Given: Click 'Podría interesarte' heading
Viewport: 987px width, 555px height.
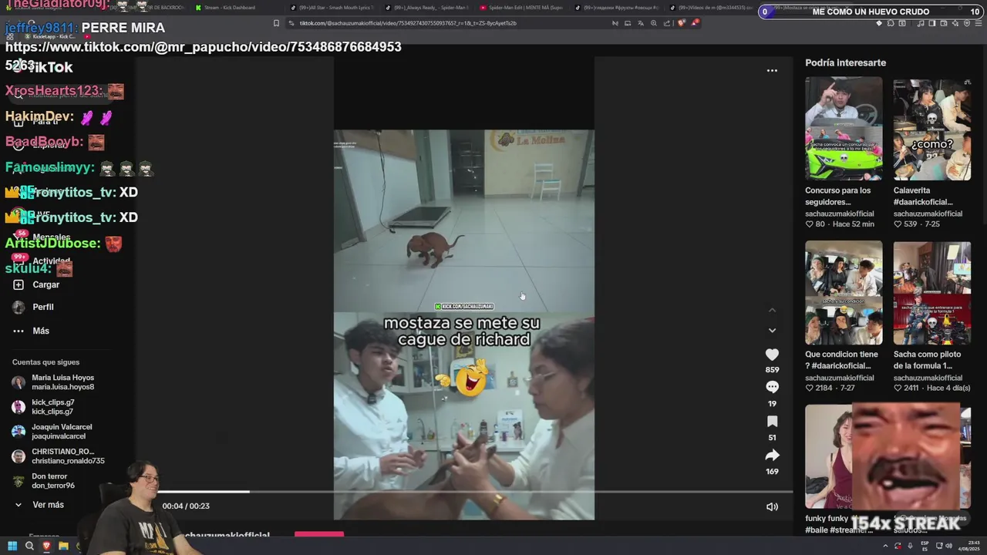Looking at the screenshot, I should [845, 62].
